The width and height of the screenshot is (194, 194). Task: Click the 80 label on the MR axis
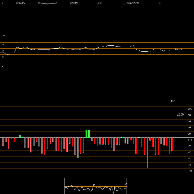click(x=189, y=115)
